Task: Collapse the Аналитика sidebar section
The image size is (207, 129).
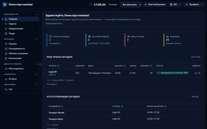Action: tap(37, 74)
